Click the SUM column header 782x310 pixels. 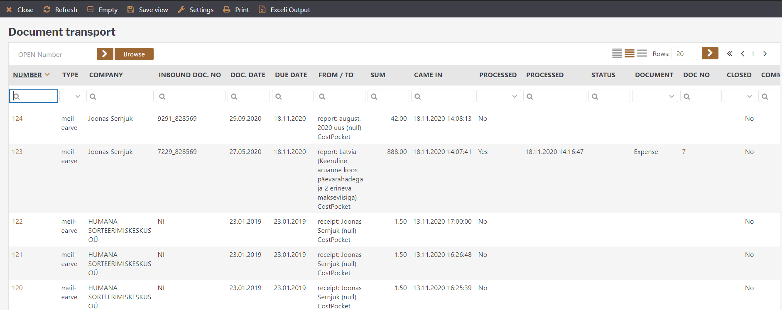pyautogui.click(x=378, y=75)
